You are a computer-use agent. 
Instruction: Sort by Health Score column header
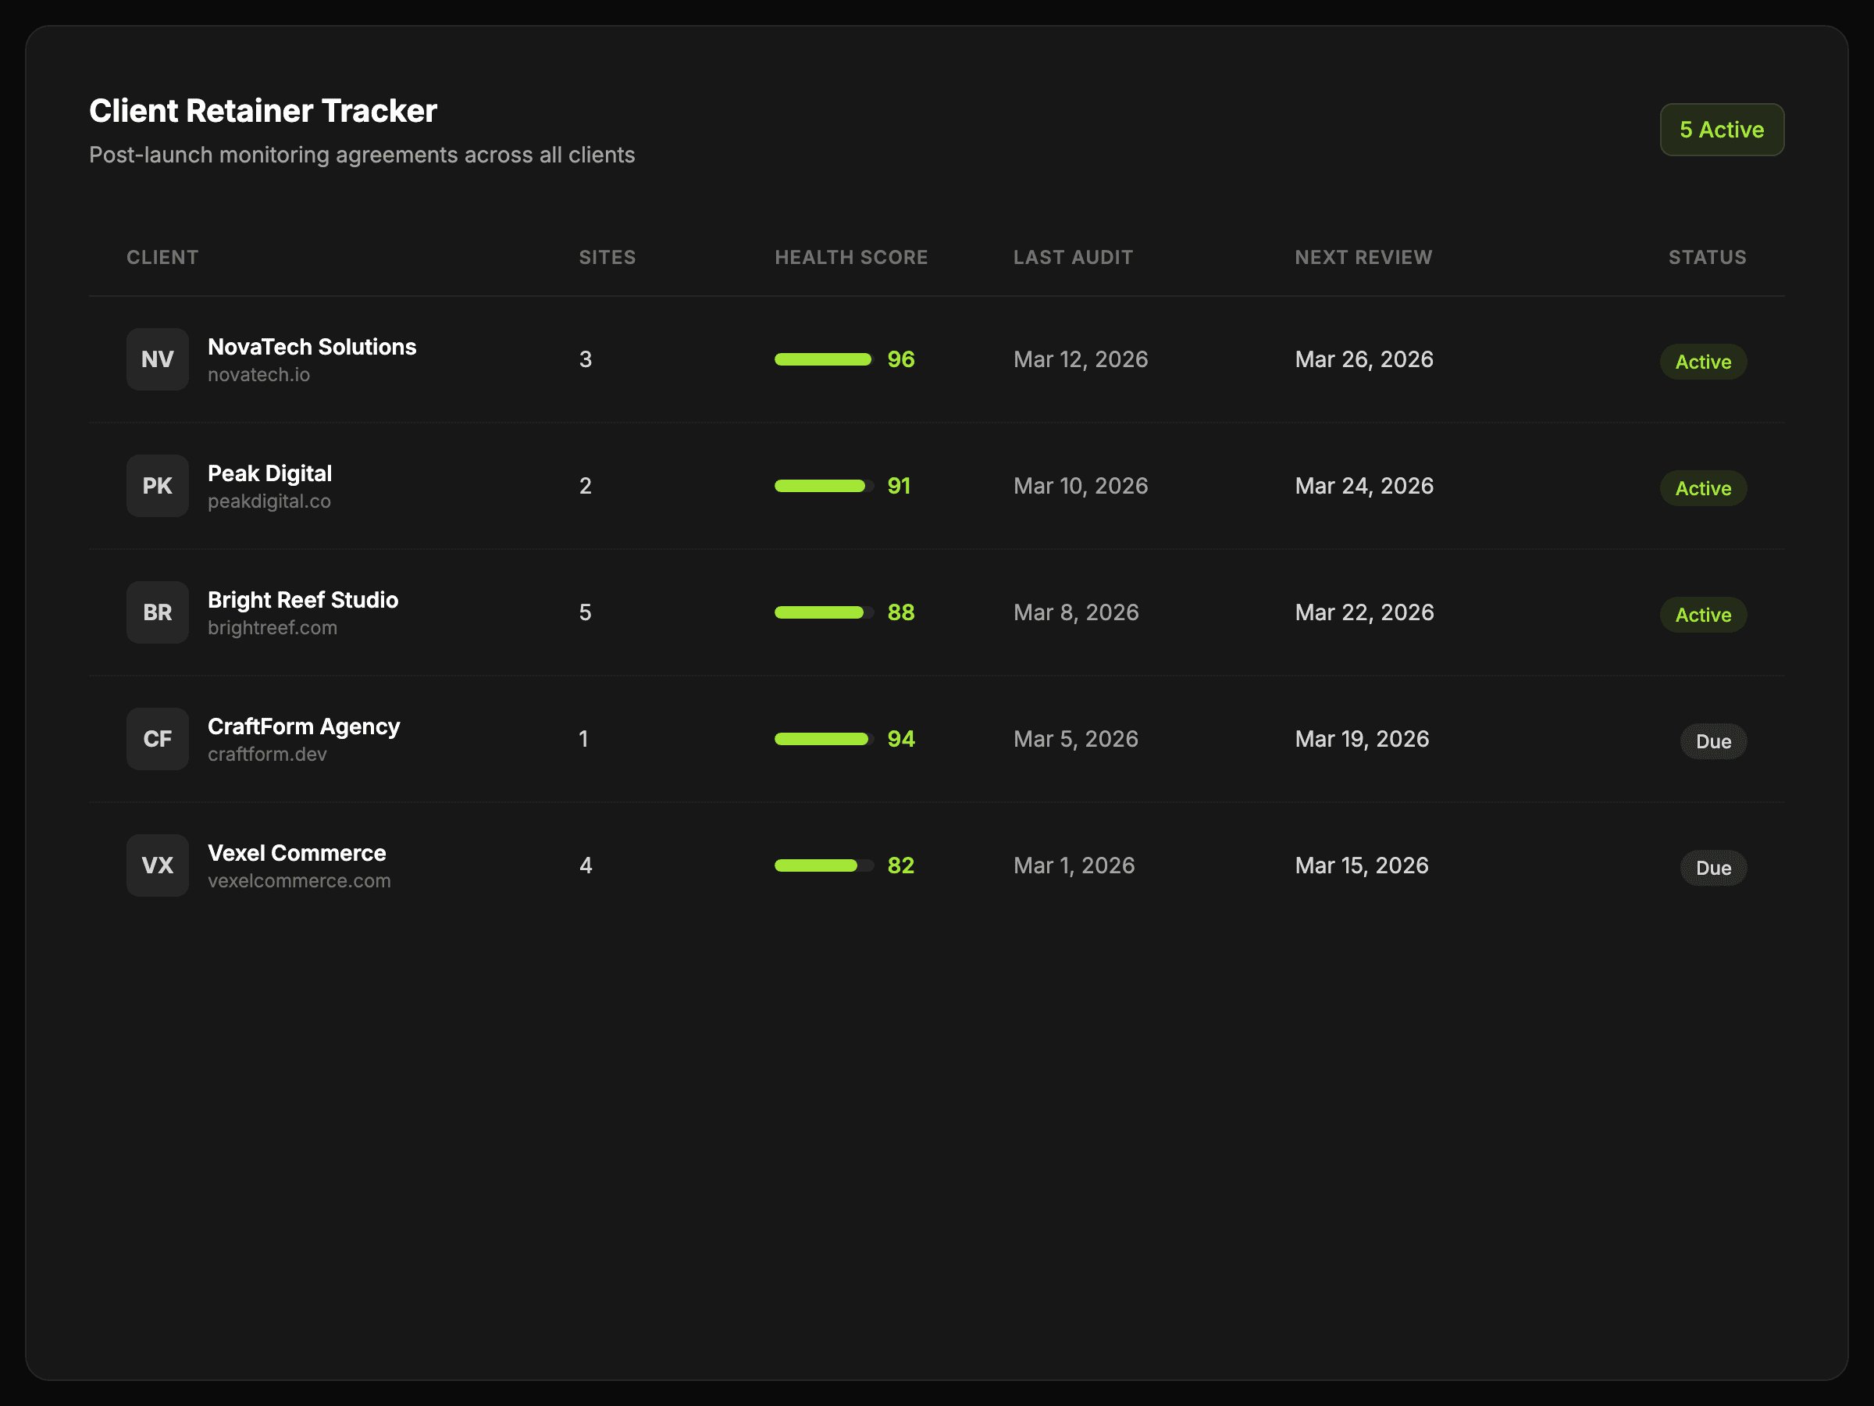[x=850, y=258]
